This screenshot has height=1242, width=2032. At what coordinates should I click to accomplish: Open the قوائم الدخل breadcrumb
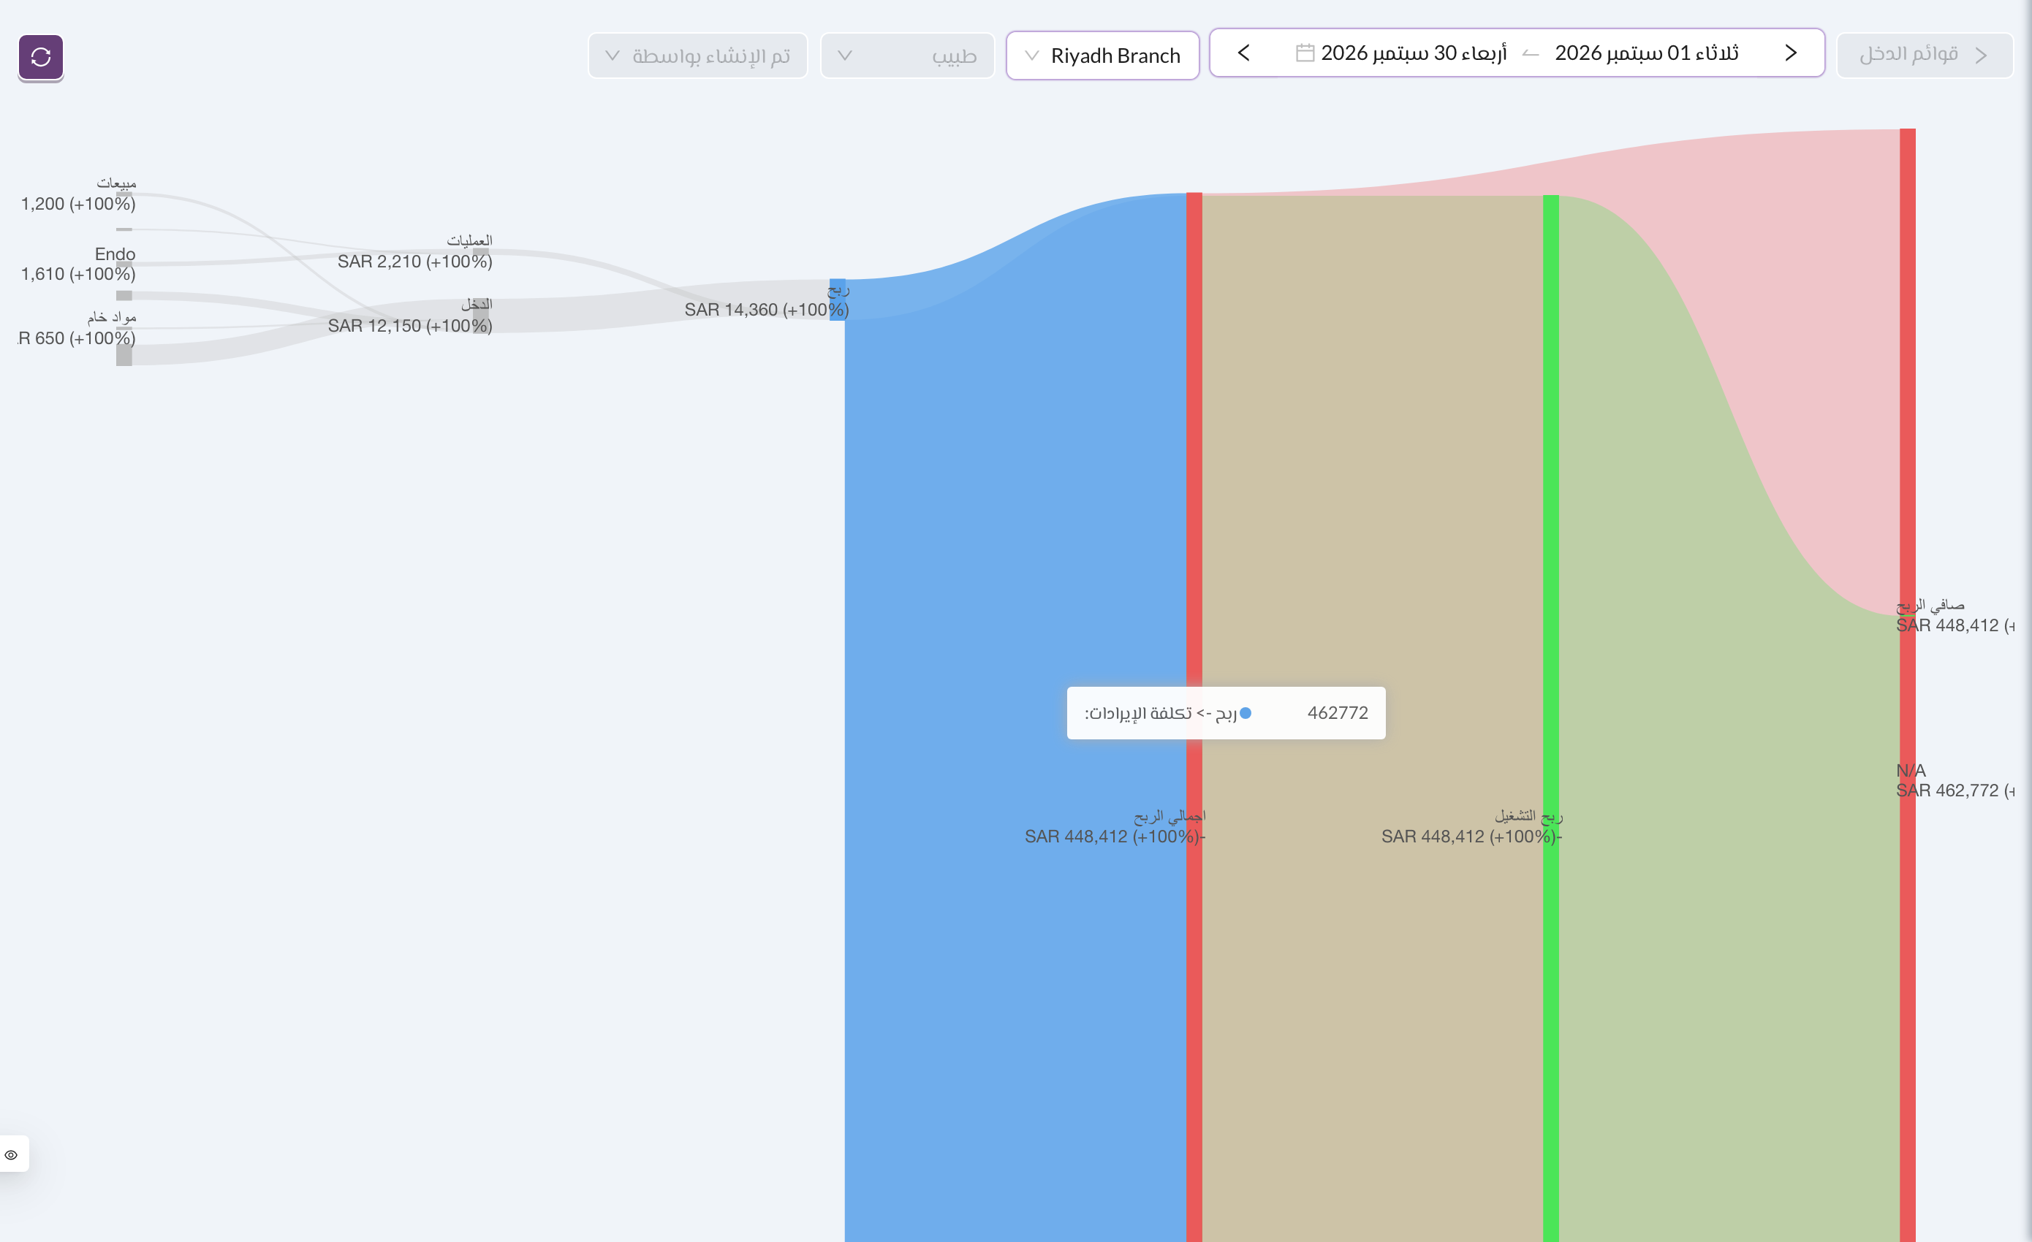coord(1925,56)
